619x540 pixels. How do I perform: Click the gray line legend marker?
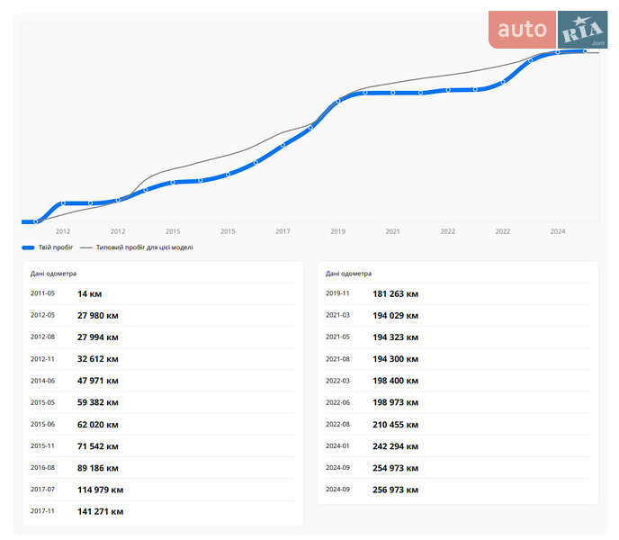click(x=86, y=247)
